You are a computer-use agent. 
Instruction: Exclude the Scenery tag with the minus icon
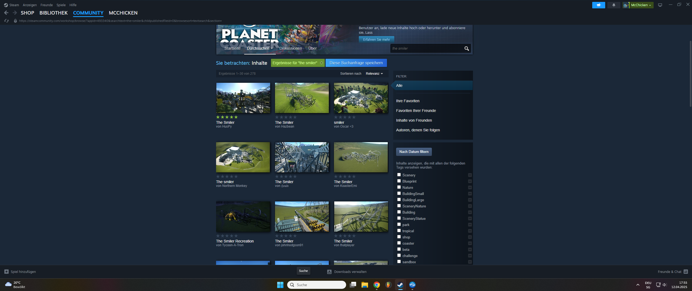pos(470,175)
